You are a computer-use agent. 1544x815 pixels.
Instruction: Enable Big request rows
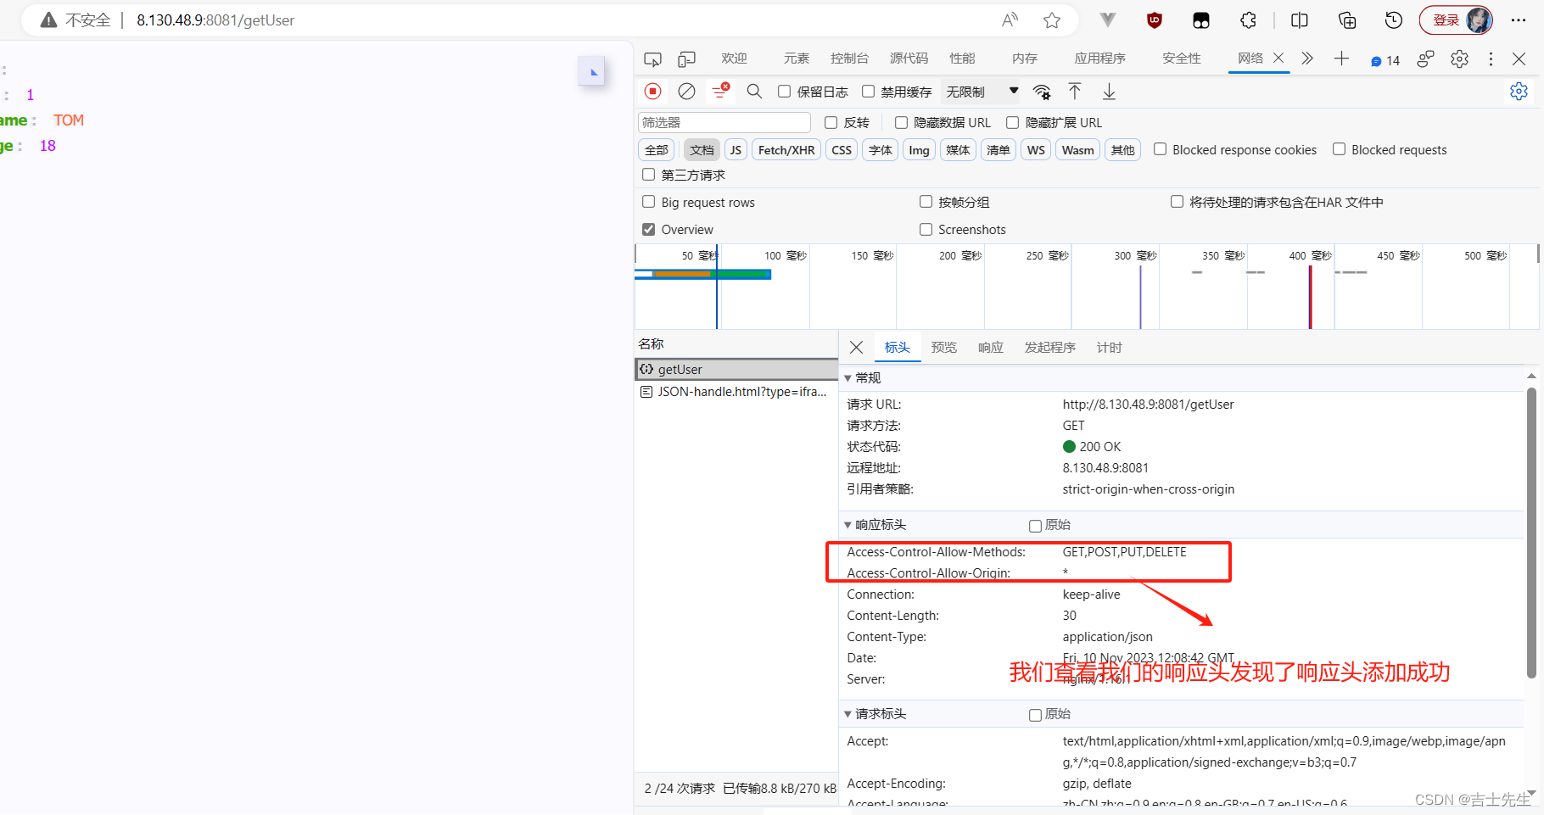[x=648, y=202]
